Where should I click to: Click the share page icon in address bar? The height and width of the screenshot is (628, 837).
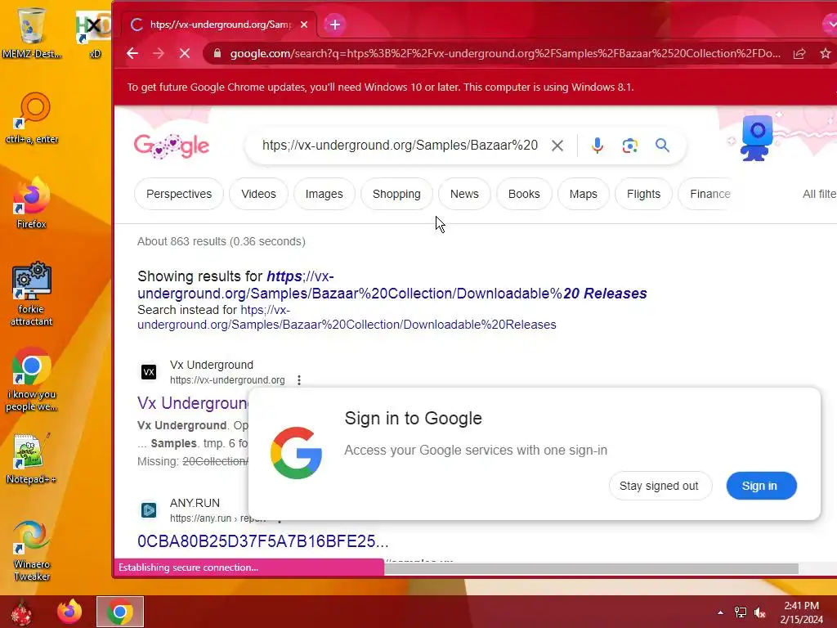[799, 53]
